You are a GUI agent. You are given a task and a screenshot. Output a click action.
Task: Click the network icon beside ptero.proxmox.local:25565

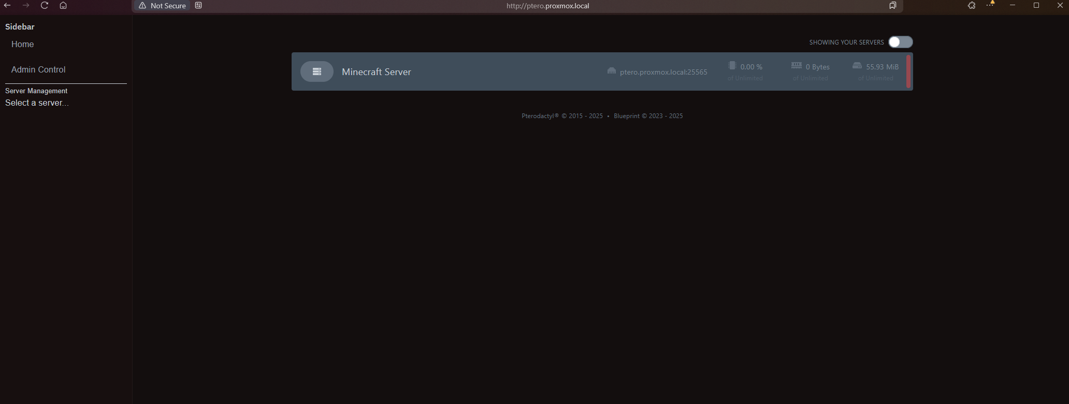coord(612,71)
